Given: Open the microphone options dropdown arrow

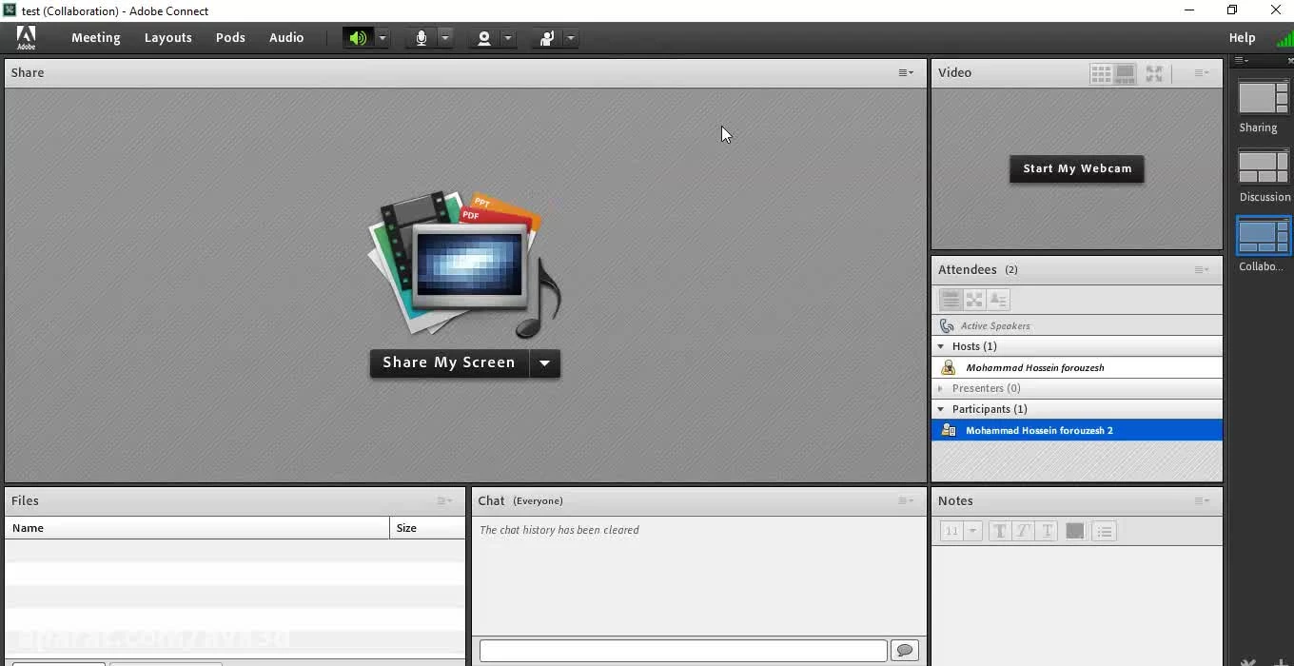Looking at the screenshot, I should (445, 38).
